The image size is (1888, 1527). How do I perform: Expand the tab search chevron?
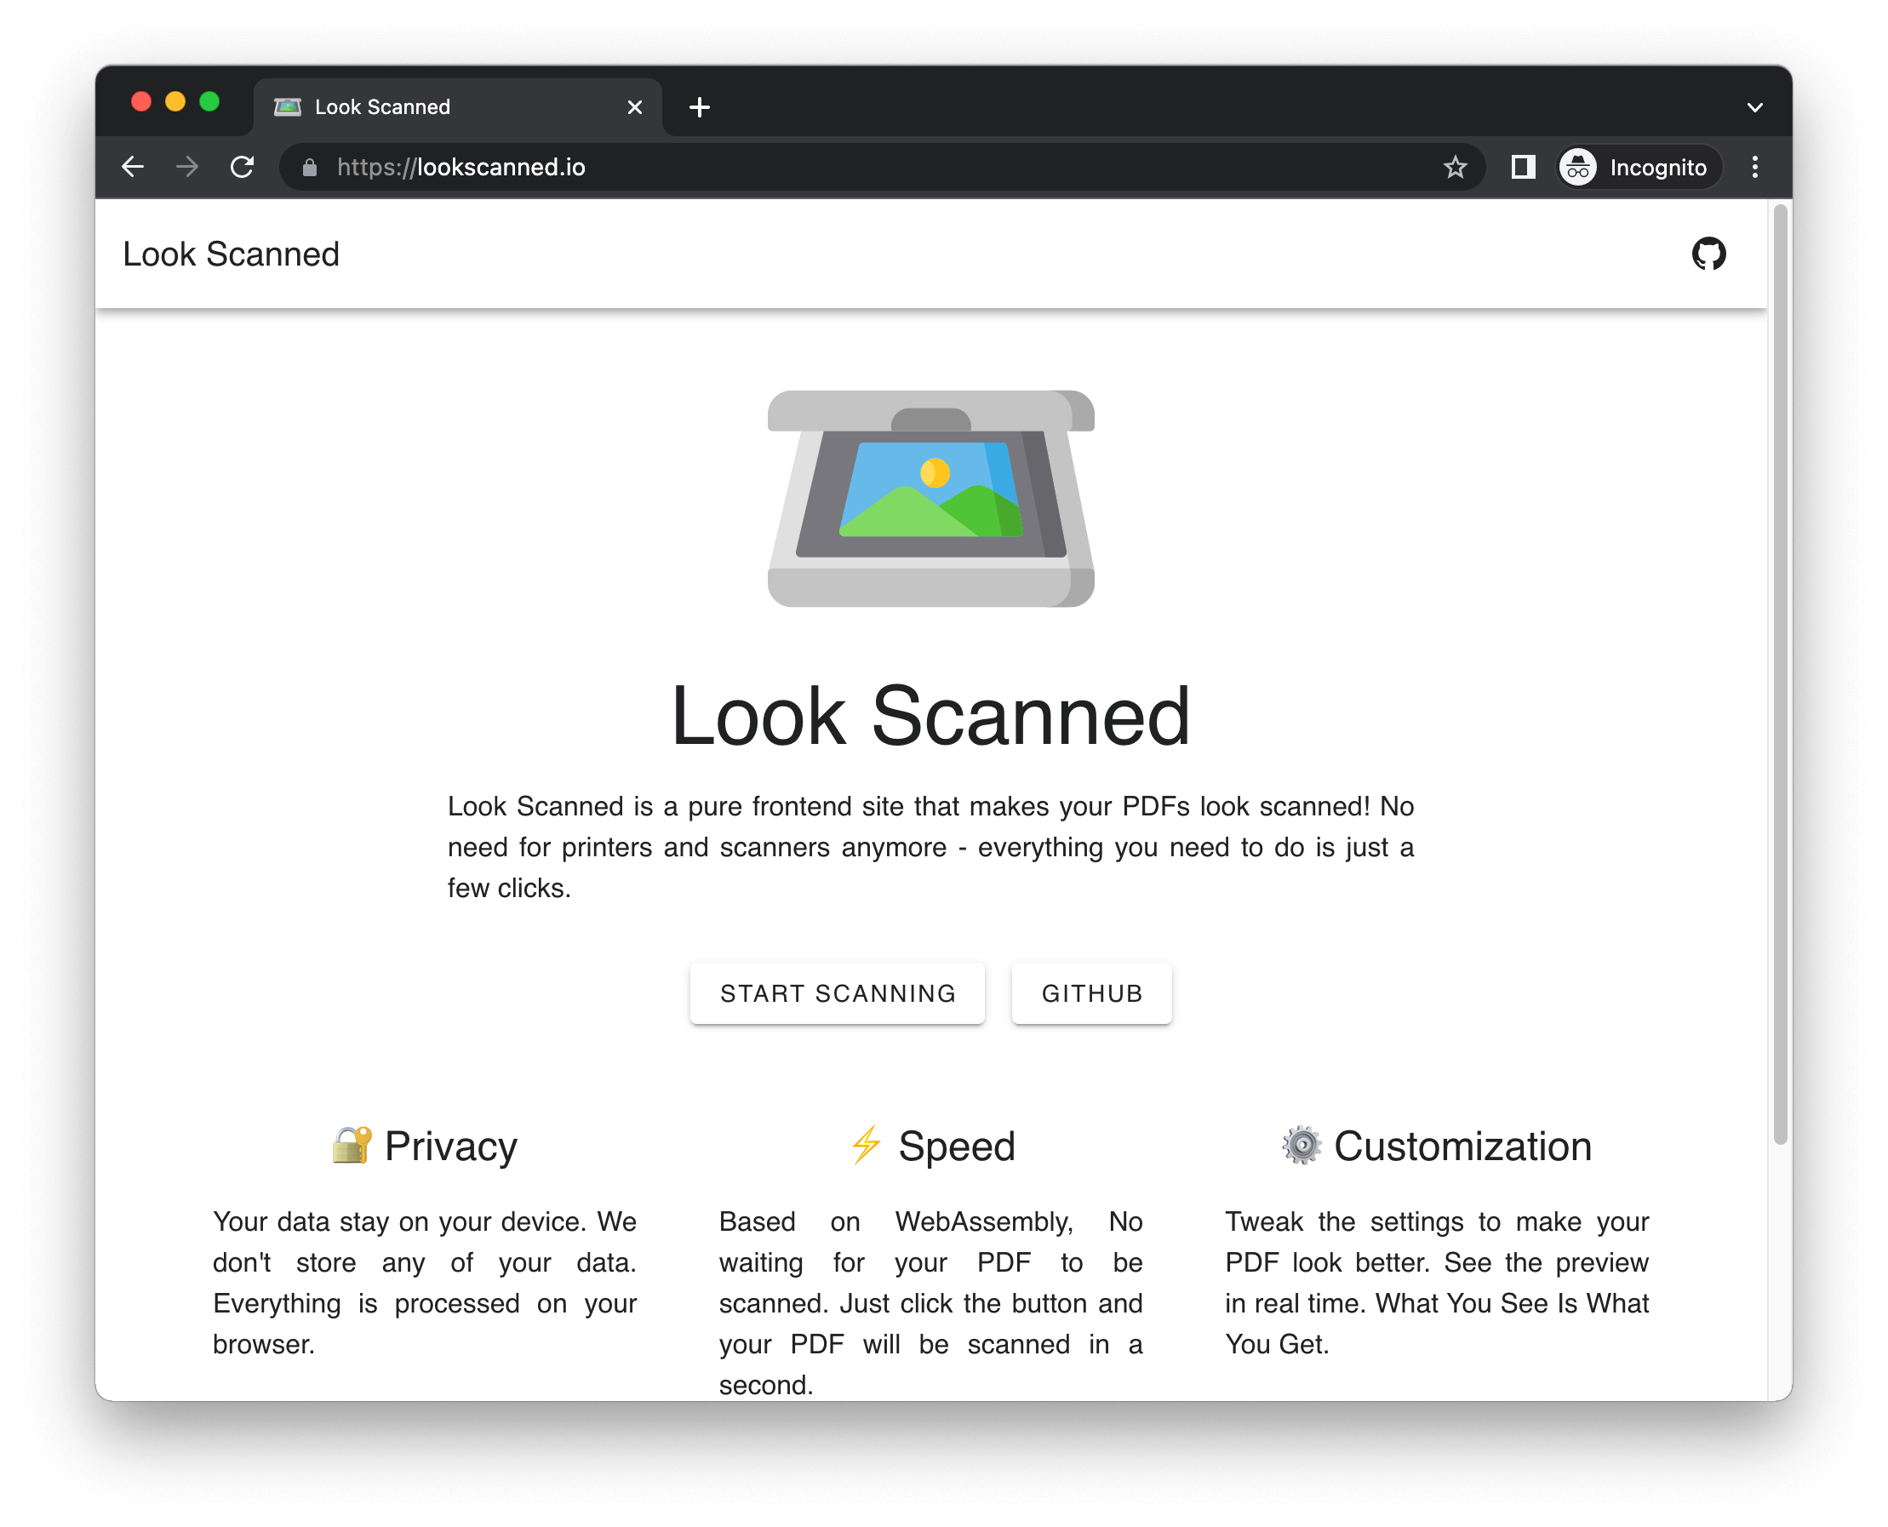pos(1754,107)
